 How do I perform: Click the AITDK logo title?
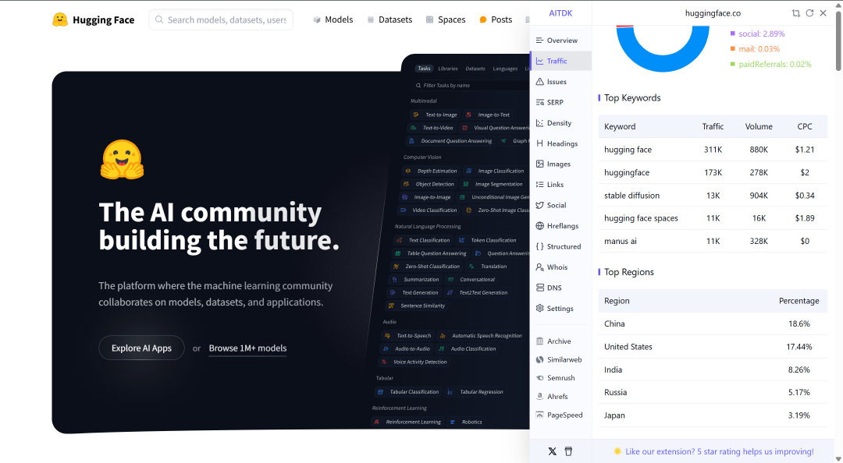coord(560,13)
